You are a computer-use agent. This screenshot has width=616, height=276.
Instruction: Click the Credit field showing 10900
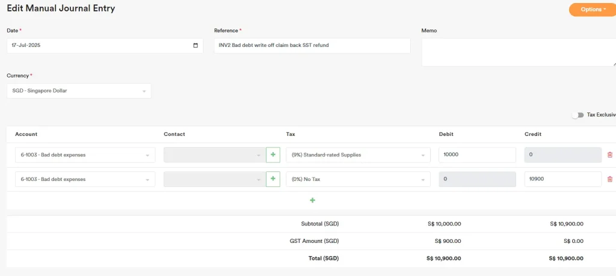pyautogui.click(x=562, y=179)
